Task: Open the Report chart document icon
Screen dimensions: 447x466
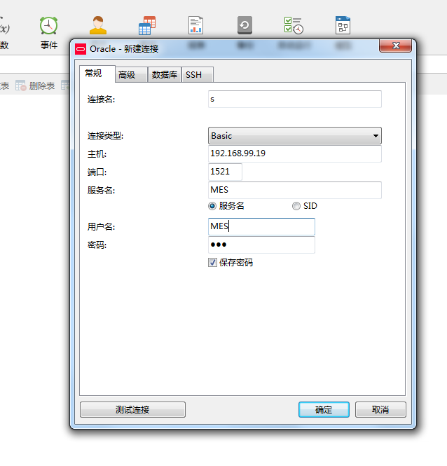Action: click(196, 25)
